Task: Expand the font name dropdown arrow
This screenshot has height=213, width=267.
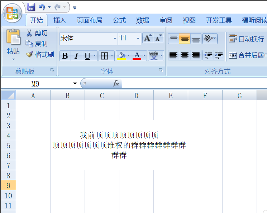Action: (x=115, y=39)
